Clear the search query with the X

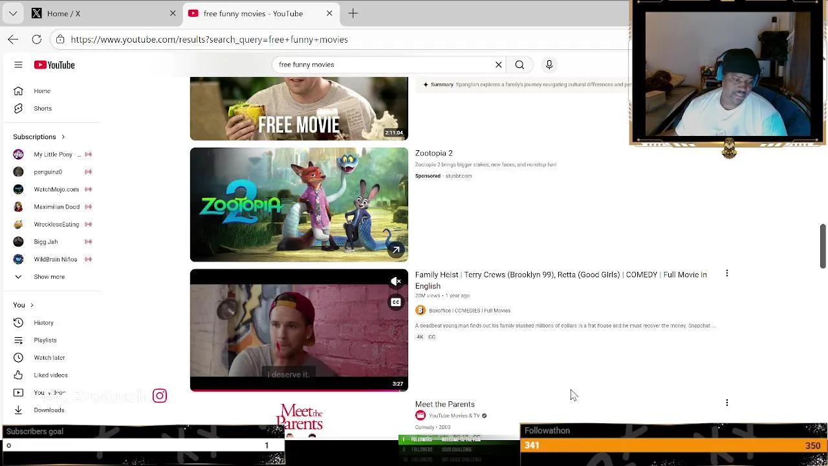point(499,65)
